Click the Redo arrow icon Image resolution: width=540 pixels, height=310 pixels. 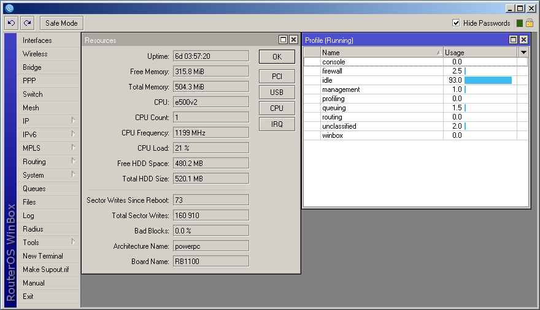[x=27, y=23]
